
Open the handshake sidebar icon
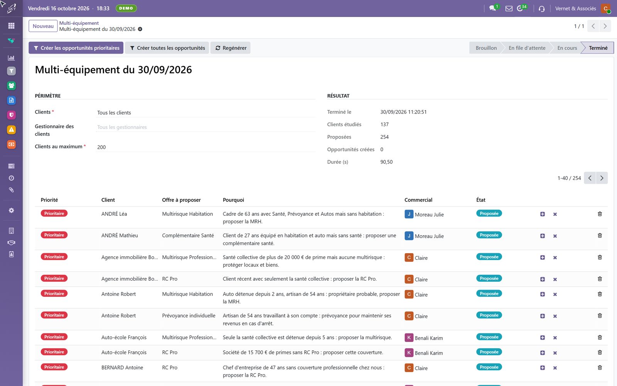pyautogui.click(x=11, y=242)
